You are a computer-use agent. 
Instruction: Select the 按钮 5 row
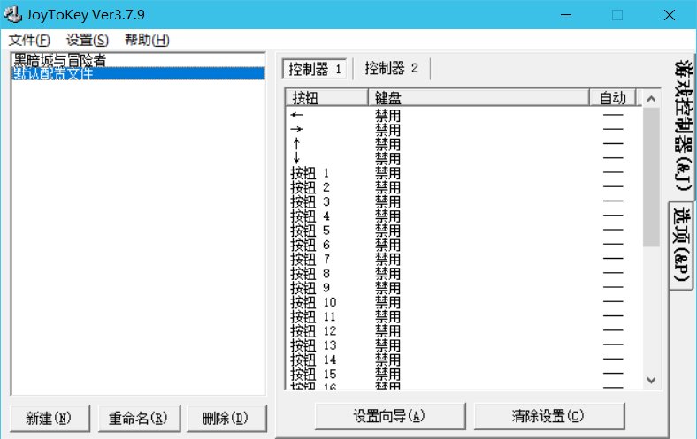463,230
